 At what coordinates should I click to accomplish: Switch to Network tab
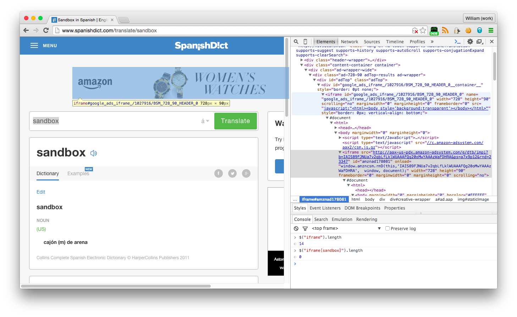350,41
